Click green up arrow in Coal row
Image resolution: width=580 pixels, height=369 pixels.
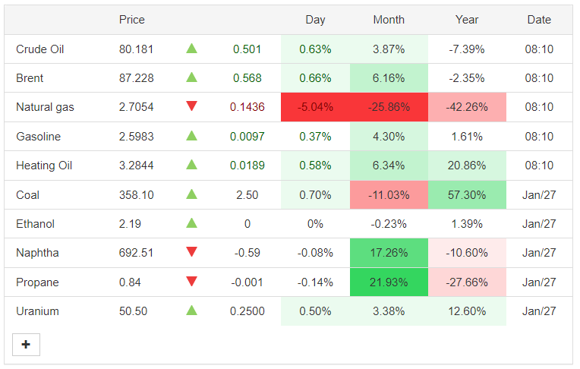point(191,194)
